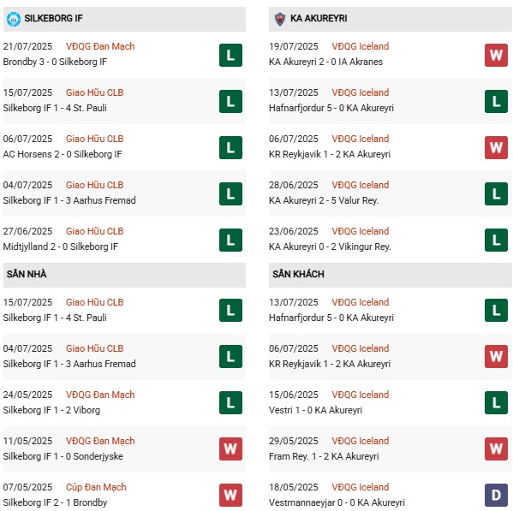Select the SÂN NHÀ section header

click(124, 275)
